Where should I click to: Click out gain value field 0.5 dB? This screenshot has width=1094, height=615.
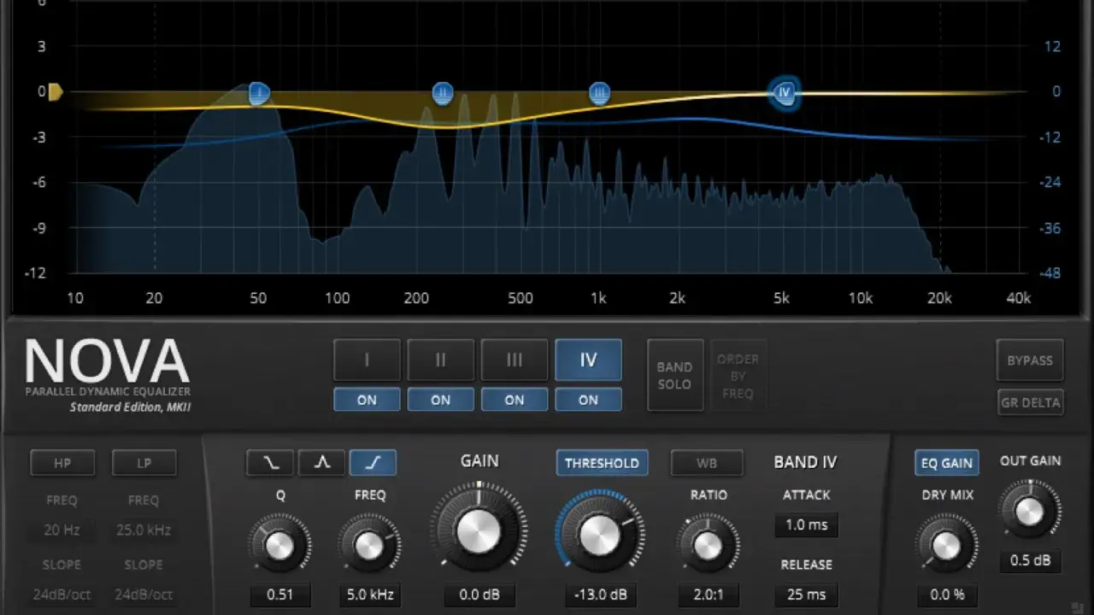1030,560
